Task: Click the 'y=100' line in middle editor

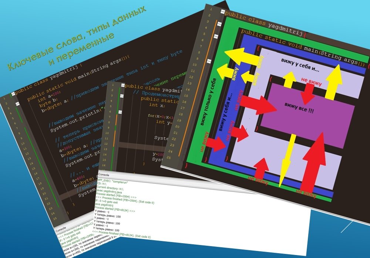Action: (x=158, y=155)
